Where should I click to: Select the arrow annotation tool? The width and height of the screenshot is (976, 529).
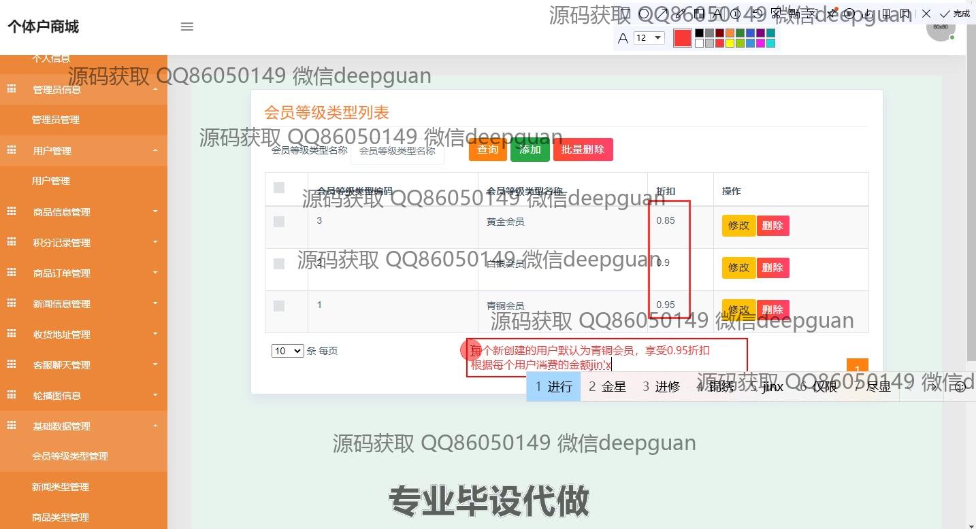pos(662,14)
